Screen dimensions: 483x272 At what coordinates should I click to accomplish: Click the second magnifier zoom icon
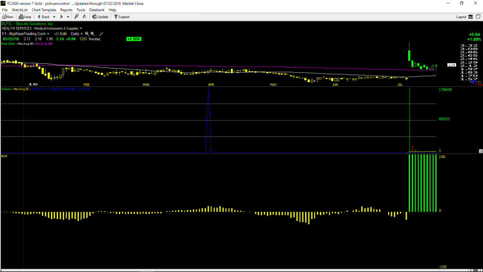[92, 34]
